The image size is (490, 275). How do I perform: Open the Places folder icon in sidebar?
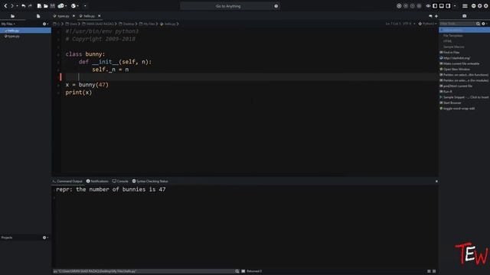click(12, 16)
